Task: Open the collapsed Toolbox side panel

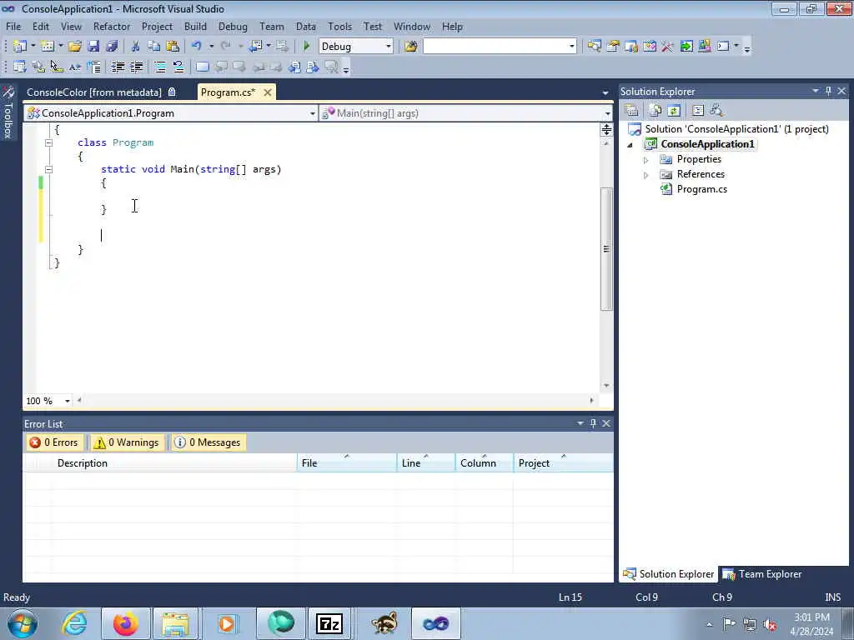Action: tap(8, 113)
